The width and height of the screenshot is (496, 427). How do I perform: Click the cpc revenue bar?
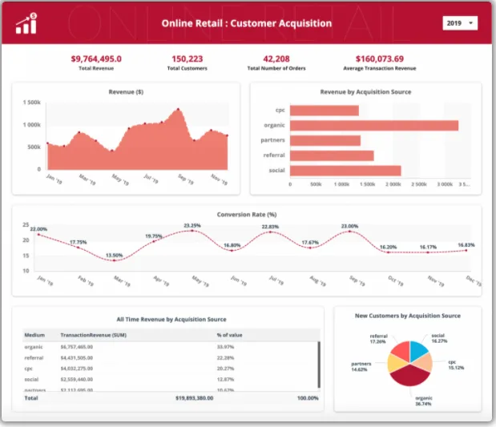(x=325, y=111)
